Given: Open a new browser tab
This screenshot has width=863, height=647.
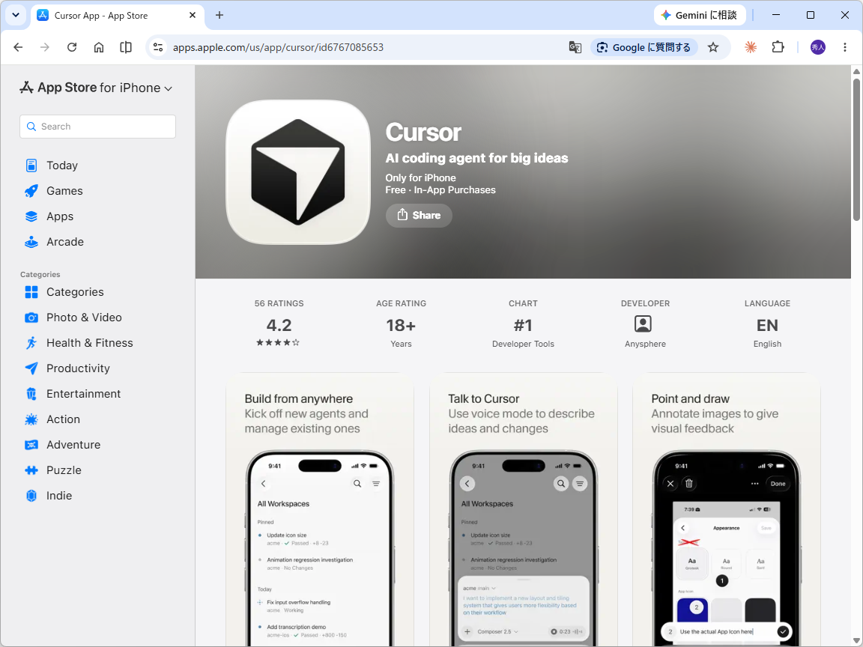Looking at the screenshot, I should pos(219,15).
